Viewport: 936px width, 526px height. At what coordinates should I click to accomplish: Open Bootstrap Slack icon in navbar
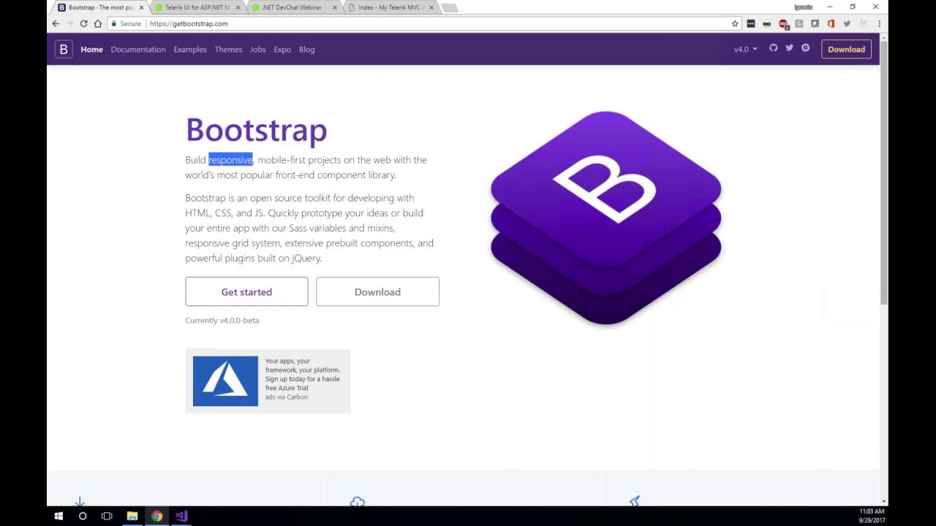tap(805, 48)
